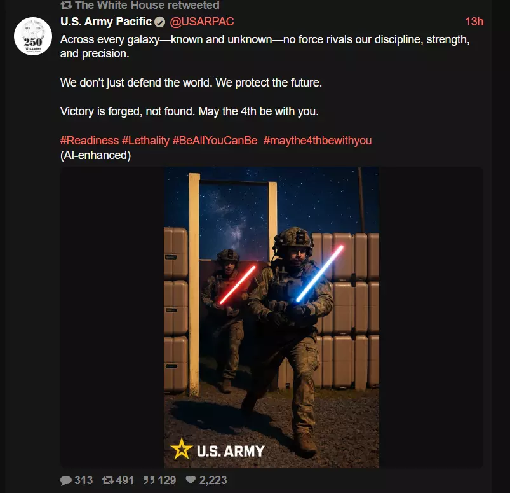Click the retweet arrows icon above the post
Image resolution: width=510 pixels, height=493 pixels.
tap(66, 5)
